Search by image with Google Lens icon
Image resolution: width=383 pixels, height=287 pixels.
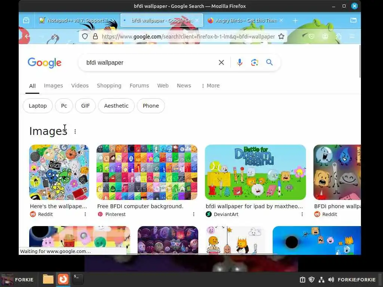click(254, 62)
